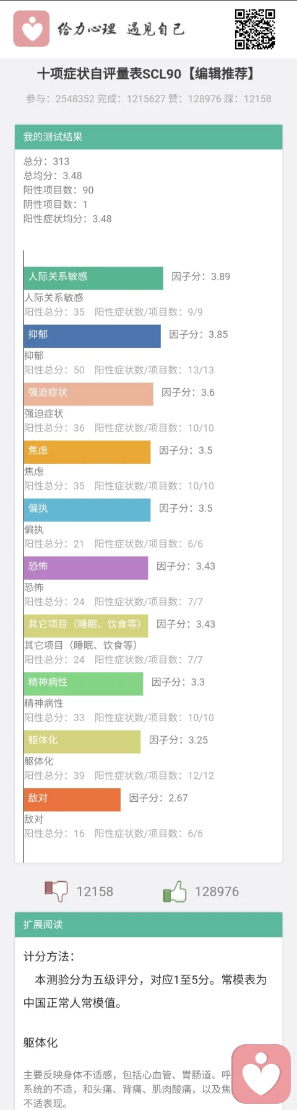297x1110 pixels.
Task: Click the light blue 偏执 bar
Action: [87, 508]
